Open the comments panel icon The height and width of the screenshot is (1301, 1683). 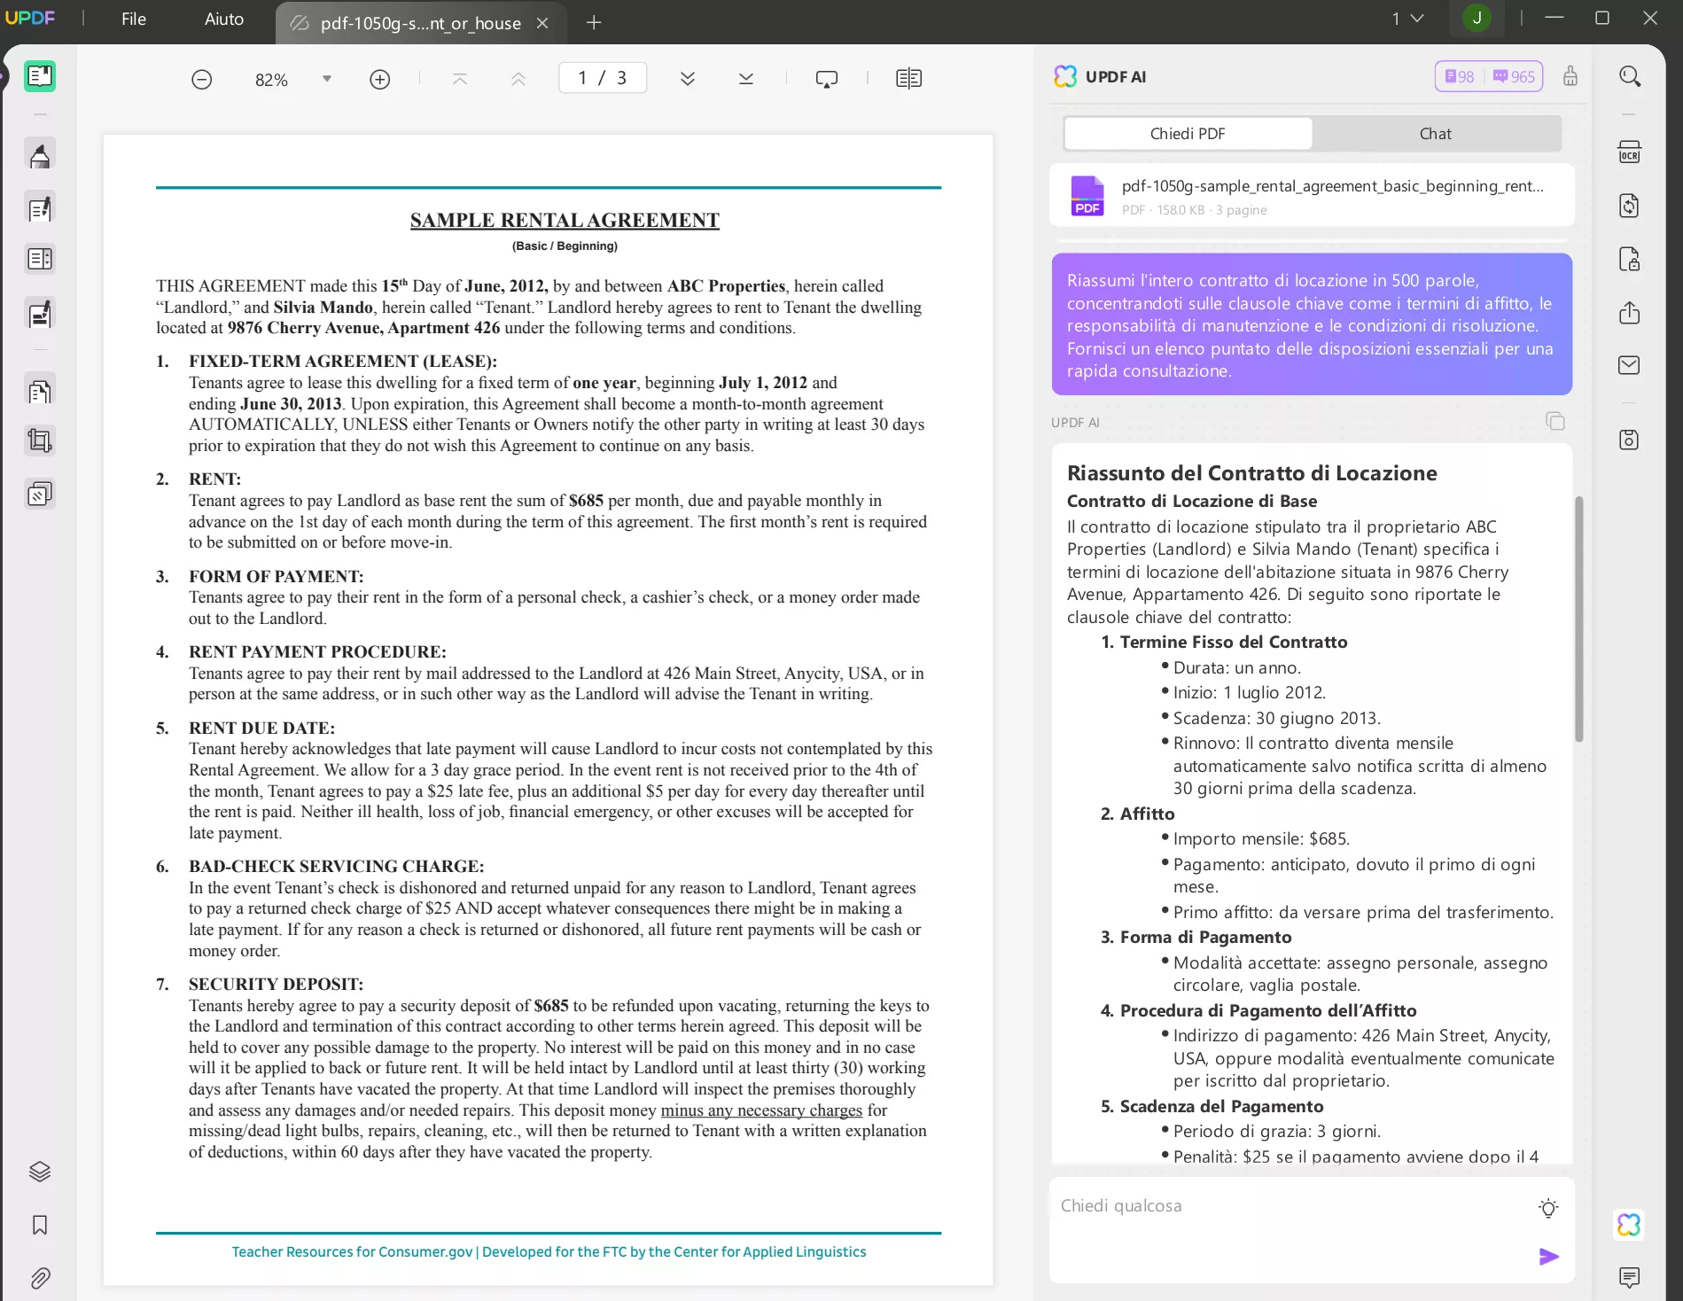point(1630,1277)
